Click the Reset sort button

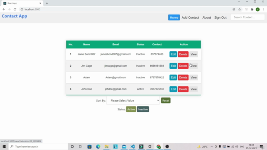point(166,100)
